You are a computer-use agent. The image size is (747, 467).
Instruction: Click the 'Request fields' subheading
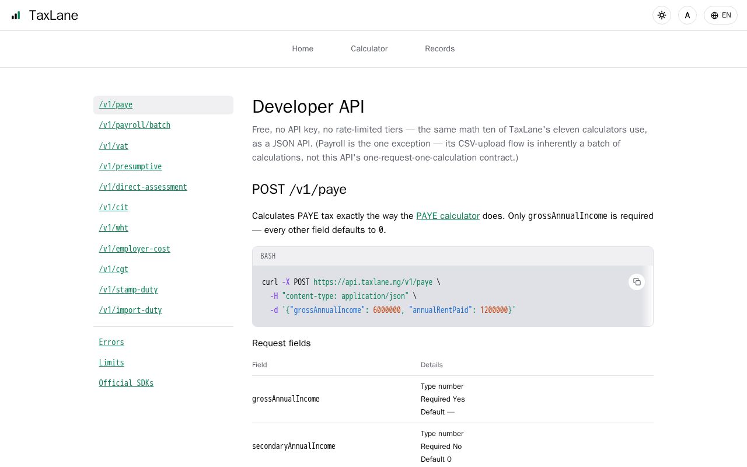(281, 343)
